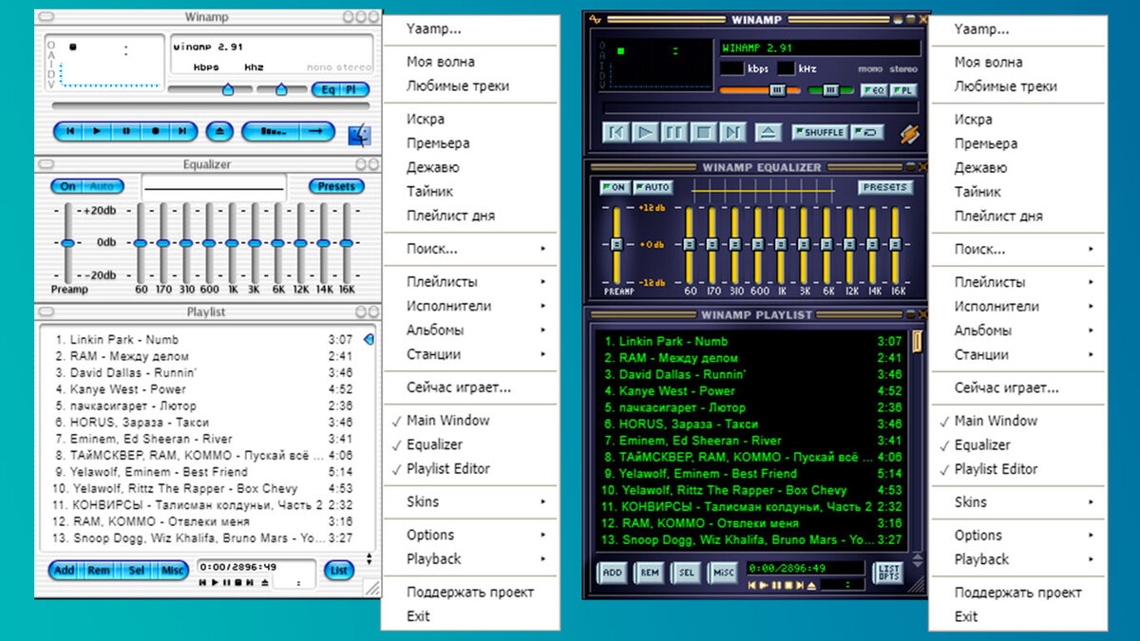Toggle SHUFFLE in the dark classic Winamp
The width and height of the screenshot is (1140, 641).
pos(819,132)
